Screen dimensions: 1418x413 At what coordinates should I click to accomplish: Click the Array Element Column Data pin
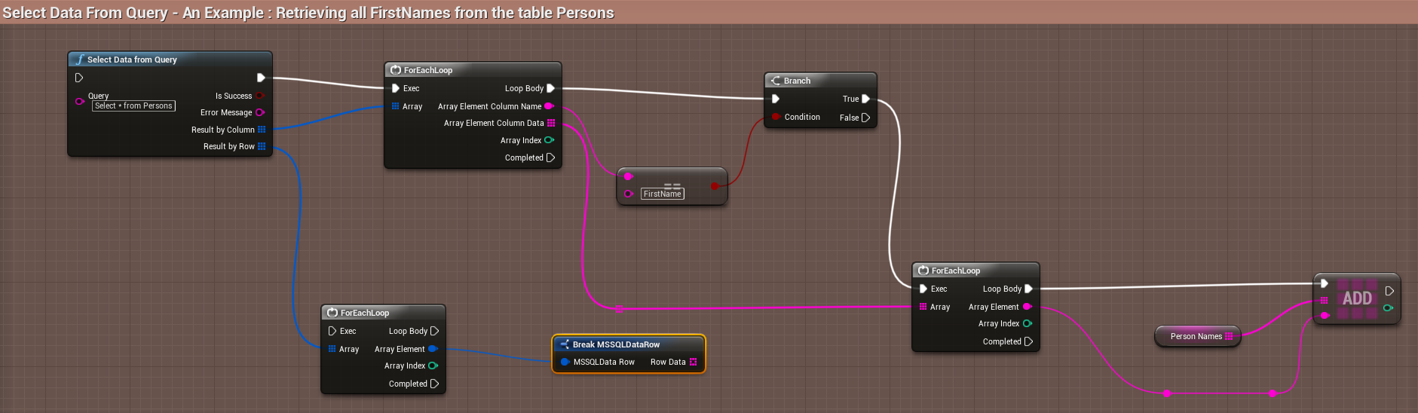point(551,123)
